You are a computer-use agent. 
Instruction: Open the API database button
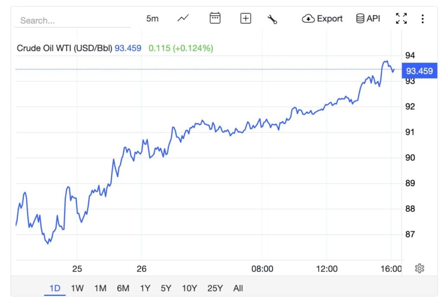tap(368, 19)
